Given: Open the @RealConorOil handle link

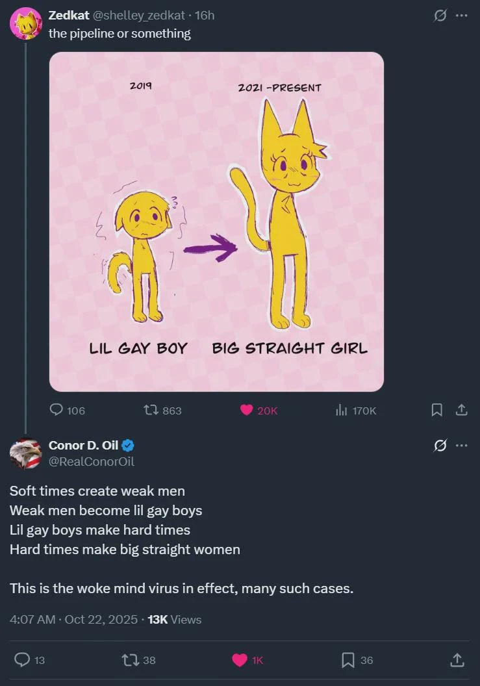Looking at the screenshot, I should 92,461.
